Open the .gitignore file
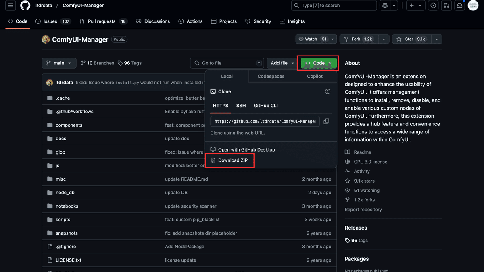Screen dimensions: 484x272 tap(66, 247)
